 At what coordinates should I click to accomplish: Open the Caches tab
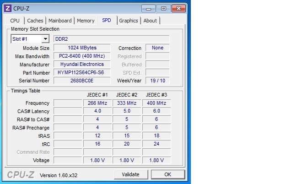click(x=35, y=21)
